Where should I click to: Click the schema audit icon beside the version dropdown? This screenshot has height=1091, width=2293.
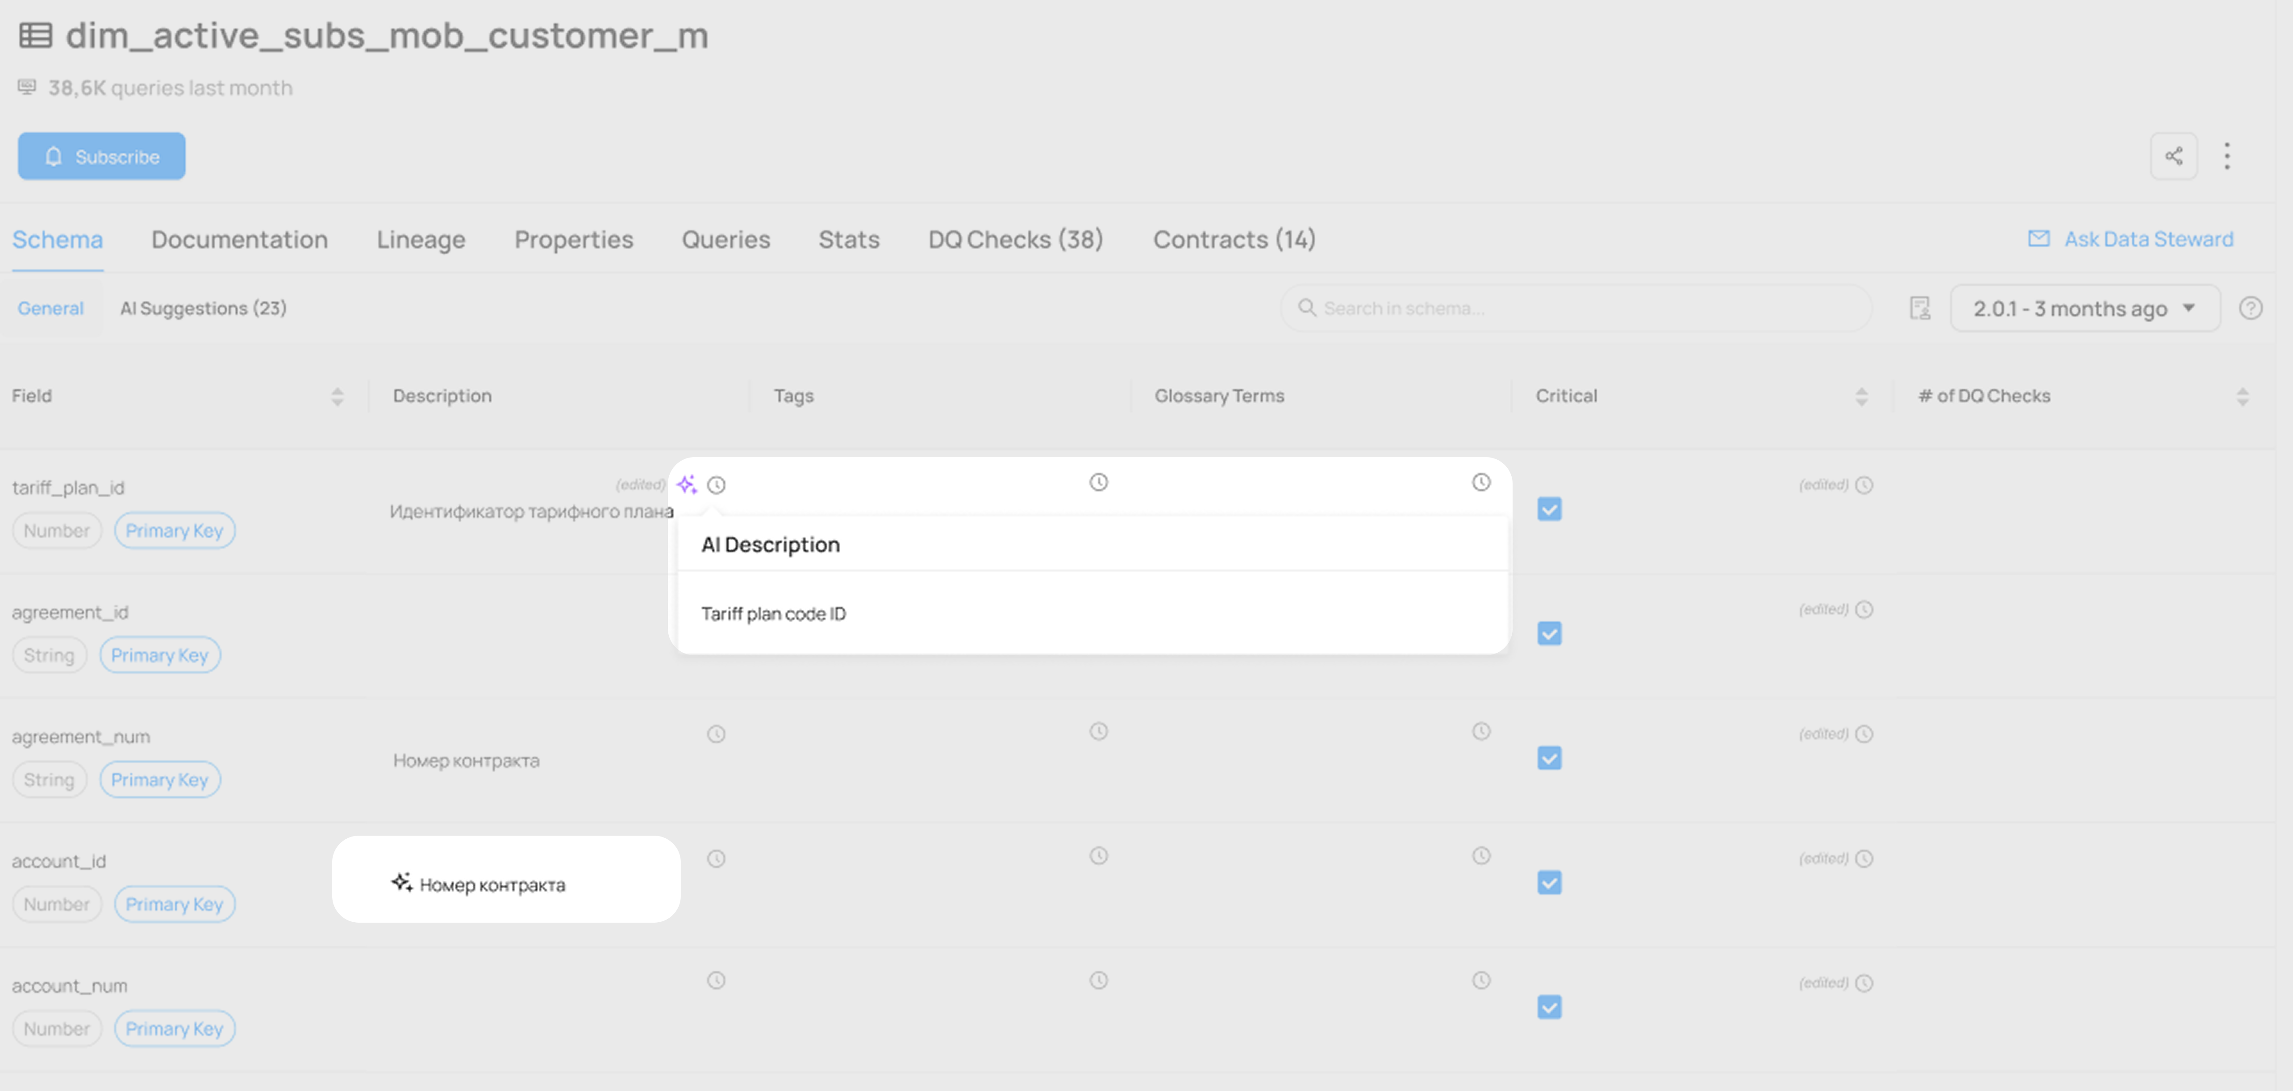coord(1920,309)
